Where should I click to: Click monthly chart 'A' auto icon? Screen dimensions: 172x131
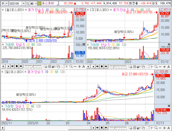coord(83,66)
